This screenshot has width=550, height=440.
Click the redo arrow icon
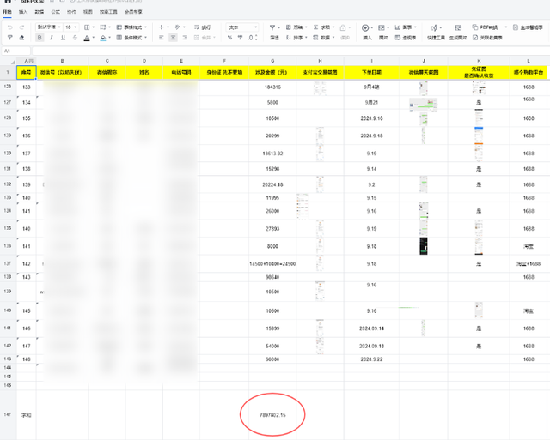click(21, 27)
